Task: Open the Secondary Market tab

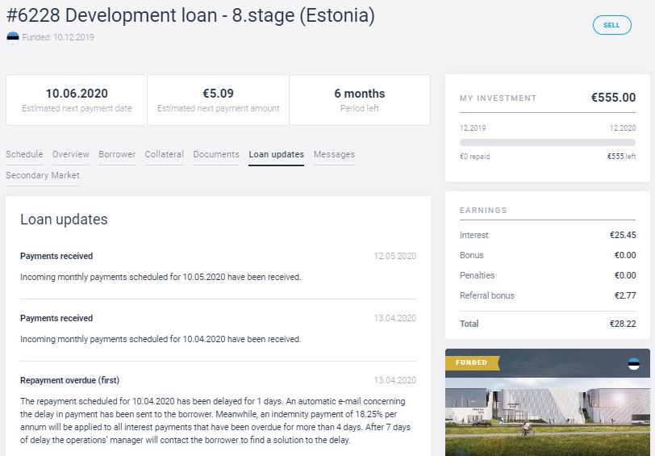Action: (x=43, y=175)
